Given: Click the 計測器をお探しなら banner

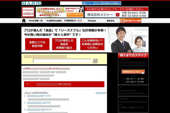Looking at the screenshot, I should coord(59,12).
